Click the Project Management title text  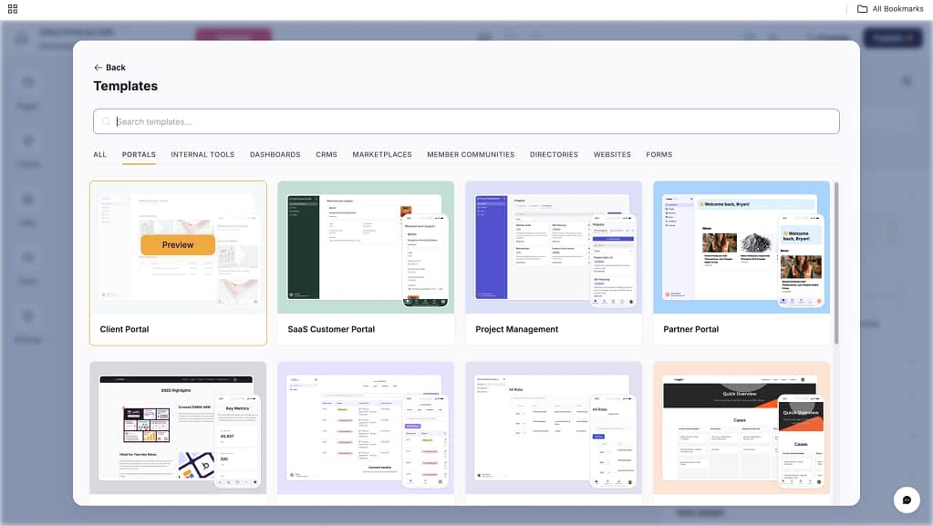pyautogui.click(x=516, y=329)
